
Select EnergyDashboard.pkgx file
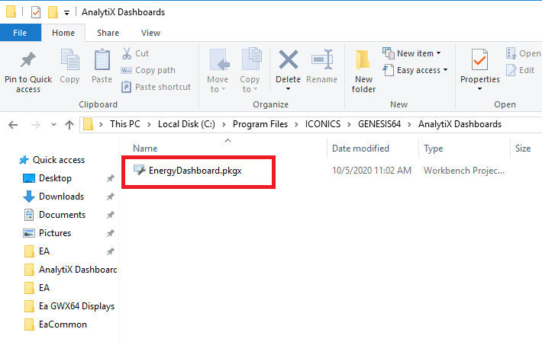195,171
